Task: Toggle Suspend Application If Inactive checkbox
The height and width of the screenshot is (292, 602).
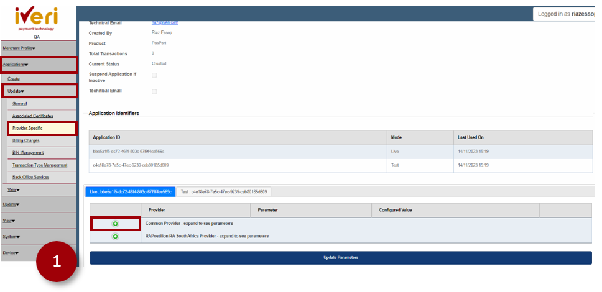Action: [x=154, y=75]
